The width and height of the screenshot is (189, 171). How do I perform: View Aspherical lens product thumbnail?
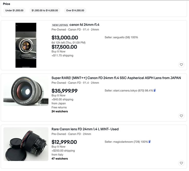26,91
